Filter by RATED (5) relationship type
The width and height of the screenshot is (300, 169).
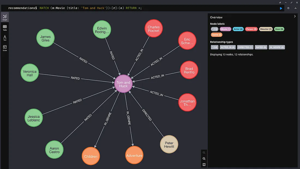click(x=261, y=47)
